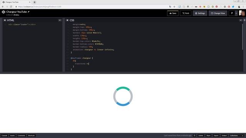Screen dimensions: 246x138
Task: Click the address bar URL
Action: (40, 7)
